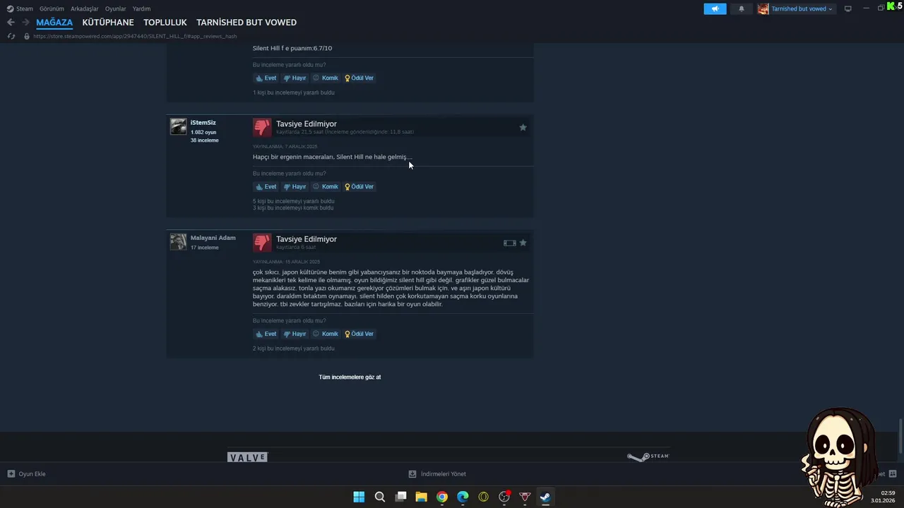Expand the Tarnished but vowed account dropdown

[796, 8]
